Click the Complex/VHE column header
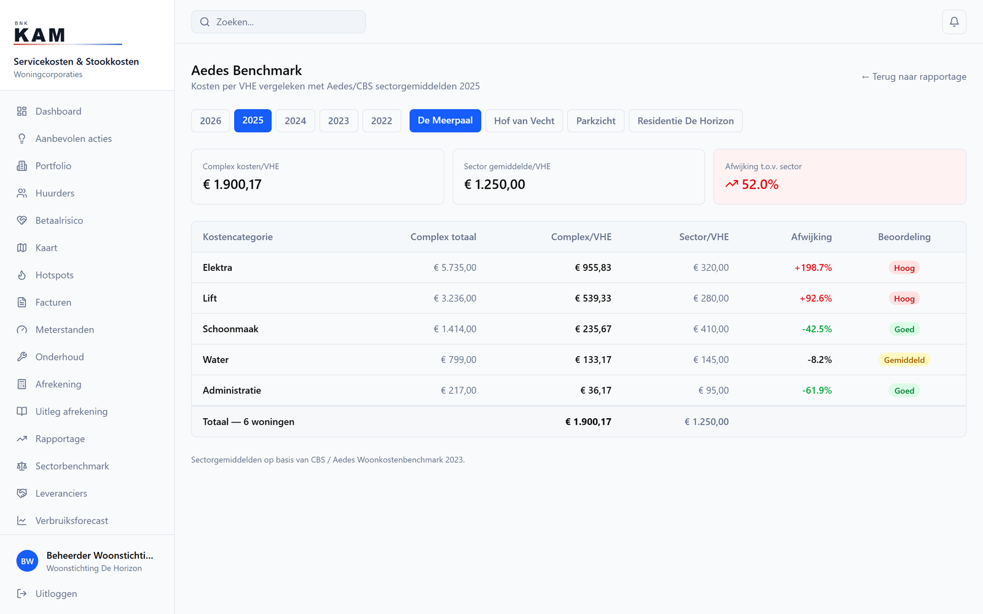The width and height of the screenshot is (983, 614). pyautogui.click(x=581, y=237)
